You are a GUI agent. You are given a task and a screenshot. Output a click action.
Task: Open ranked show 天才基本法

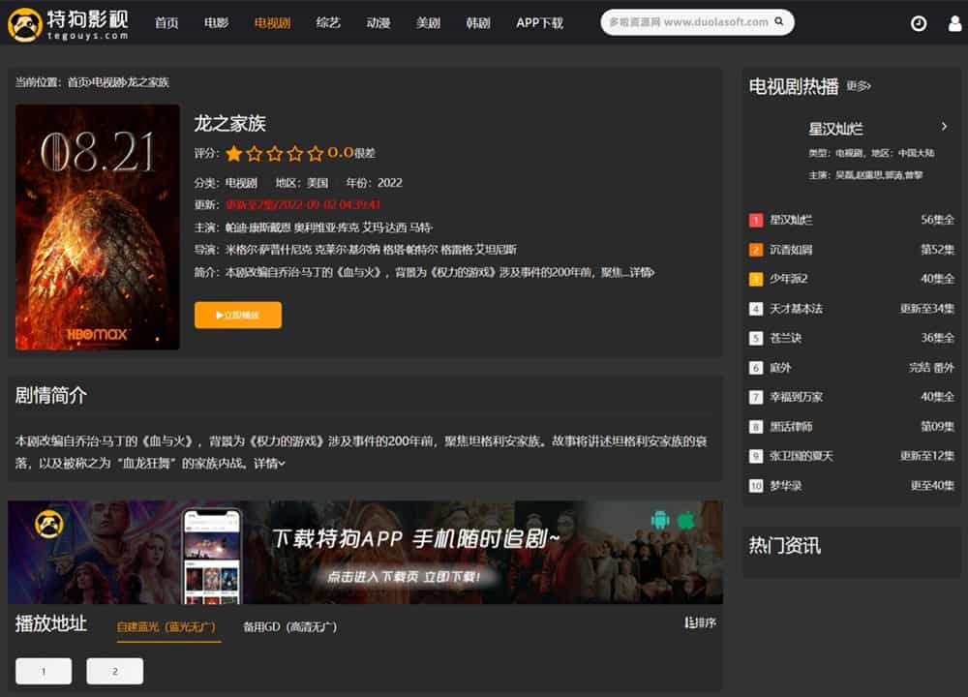tap(796, 309)
